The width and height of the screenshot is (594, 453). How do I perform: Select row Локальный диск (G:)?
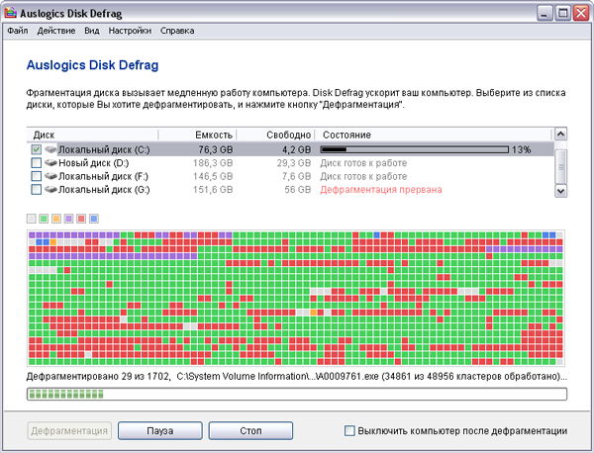(x=290, y=189)
